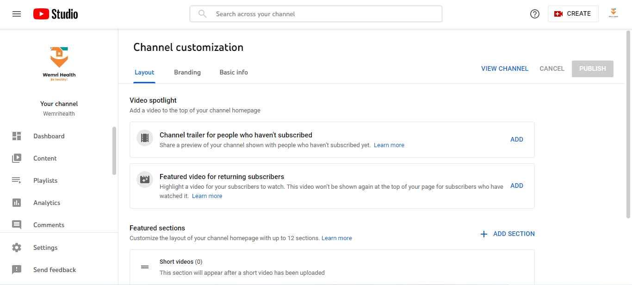This screenshot has height=285, width=632.
Task: Switch to the Basic info tab
Action: (x=234, y=72)
